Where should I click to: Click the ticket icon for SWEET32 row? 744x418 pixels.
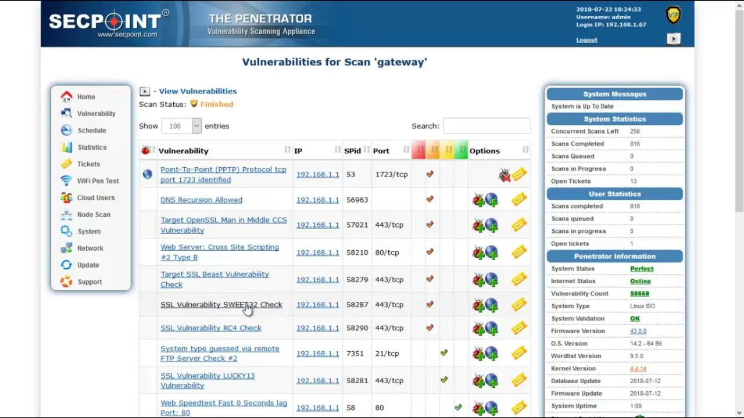pos(519,304)
